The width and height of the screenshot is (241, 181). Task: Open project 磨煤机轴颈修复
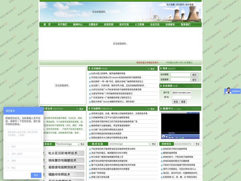(170, 153)
